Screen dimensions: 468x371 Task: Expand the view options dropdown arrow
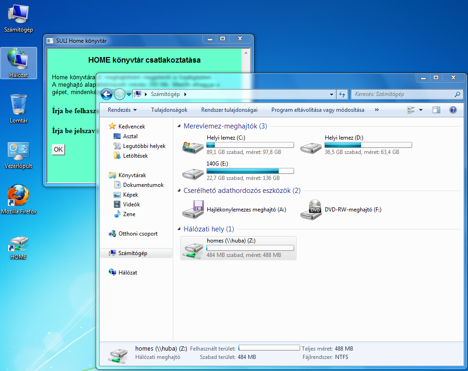click(421, 110)
